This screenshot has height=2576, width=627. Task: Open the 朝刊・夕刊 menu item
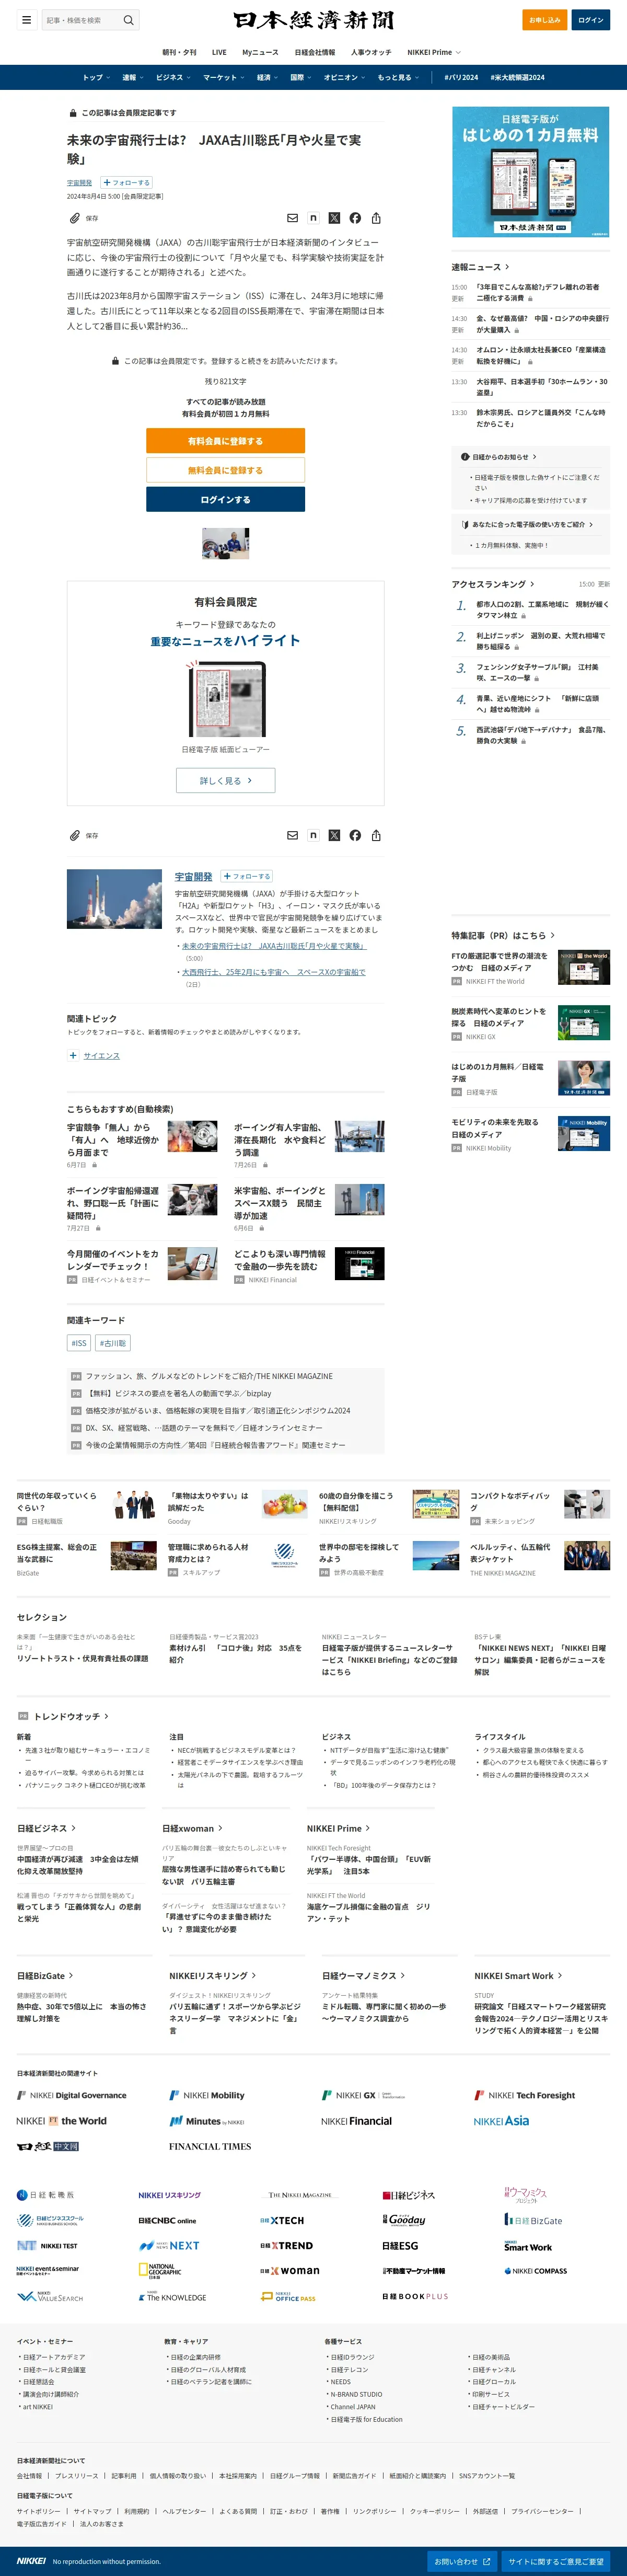tap(180, 52)
